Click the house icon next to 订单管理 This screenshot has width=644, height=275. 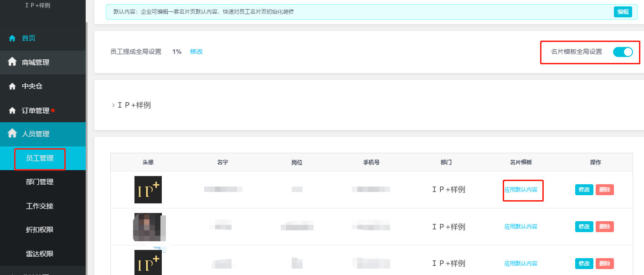point(12,110)
